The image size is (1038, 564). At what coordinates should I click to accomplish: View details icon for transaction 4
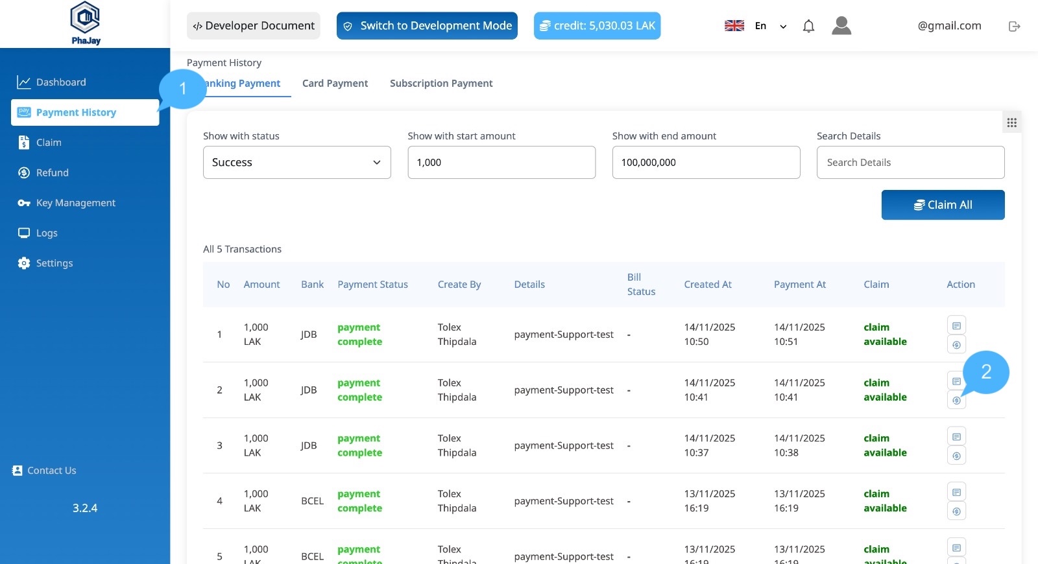coord(956,492)
